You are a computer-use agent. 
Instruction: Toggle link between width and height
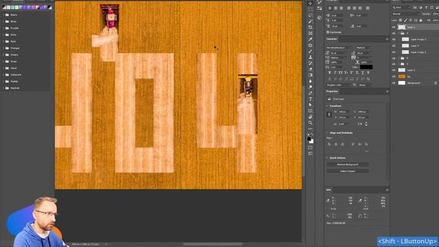pos(329,115)
